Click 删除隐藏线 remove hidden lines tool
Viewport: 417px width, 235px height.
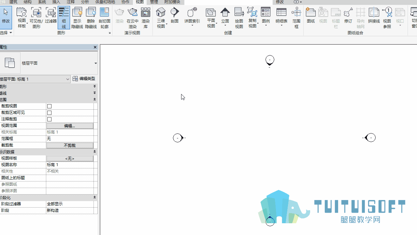pyautogui.click(x=91, y=18)
